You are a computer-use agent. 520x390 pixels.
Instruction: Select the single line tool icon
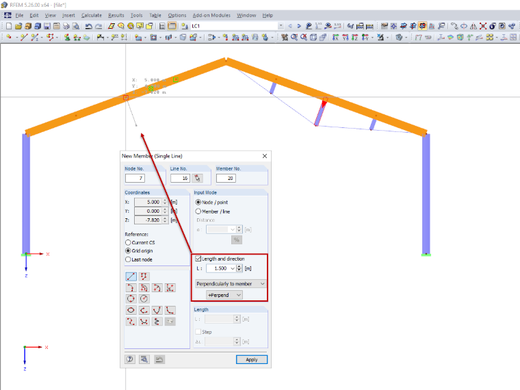click(x=131, y=276)
